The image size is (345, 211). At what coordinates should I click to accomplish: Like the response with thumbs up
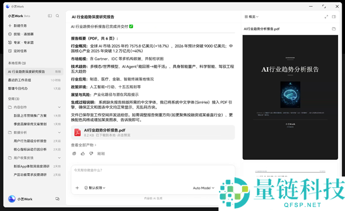point(83,154)
